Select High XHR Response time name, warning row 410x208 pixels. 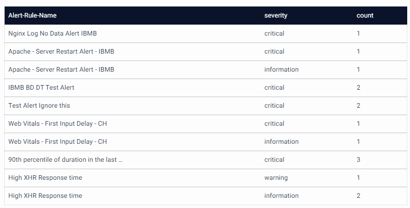[x=45, y=177]
